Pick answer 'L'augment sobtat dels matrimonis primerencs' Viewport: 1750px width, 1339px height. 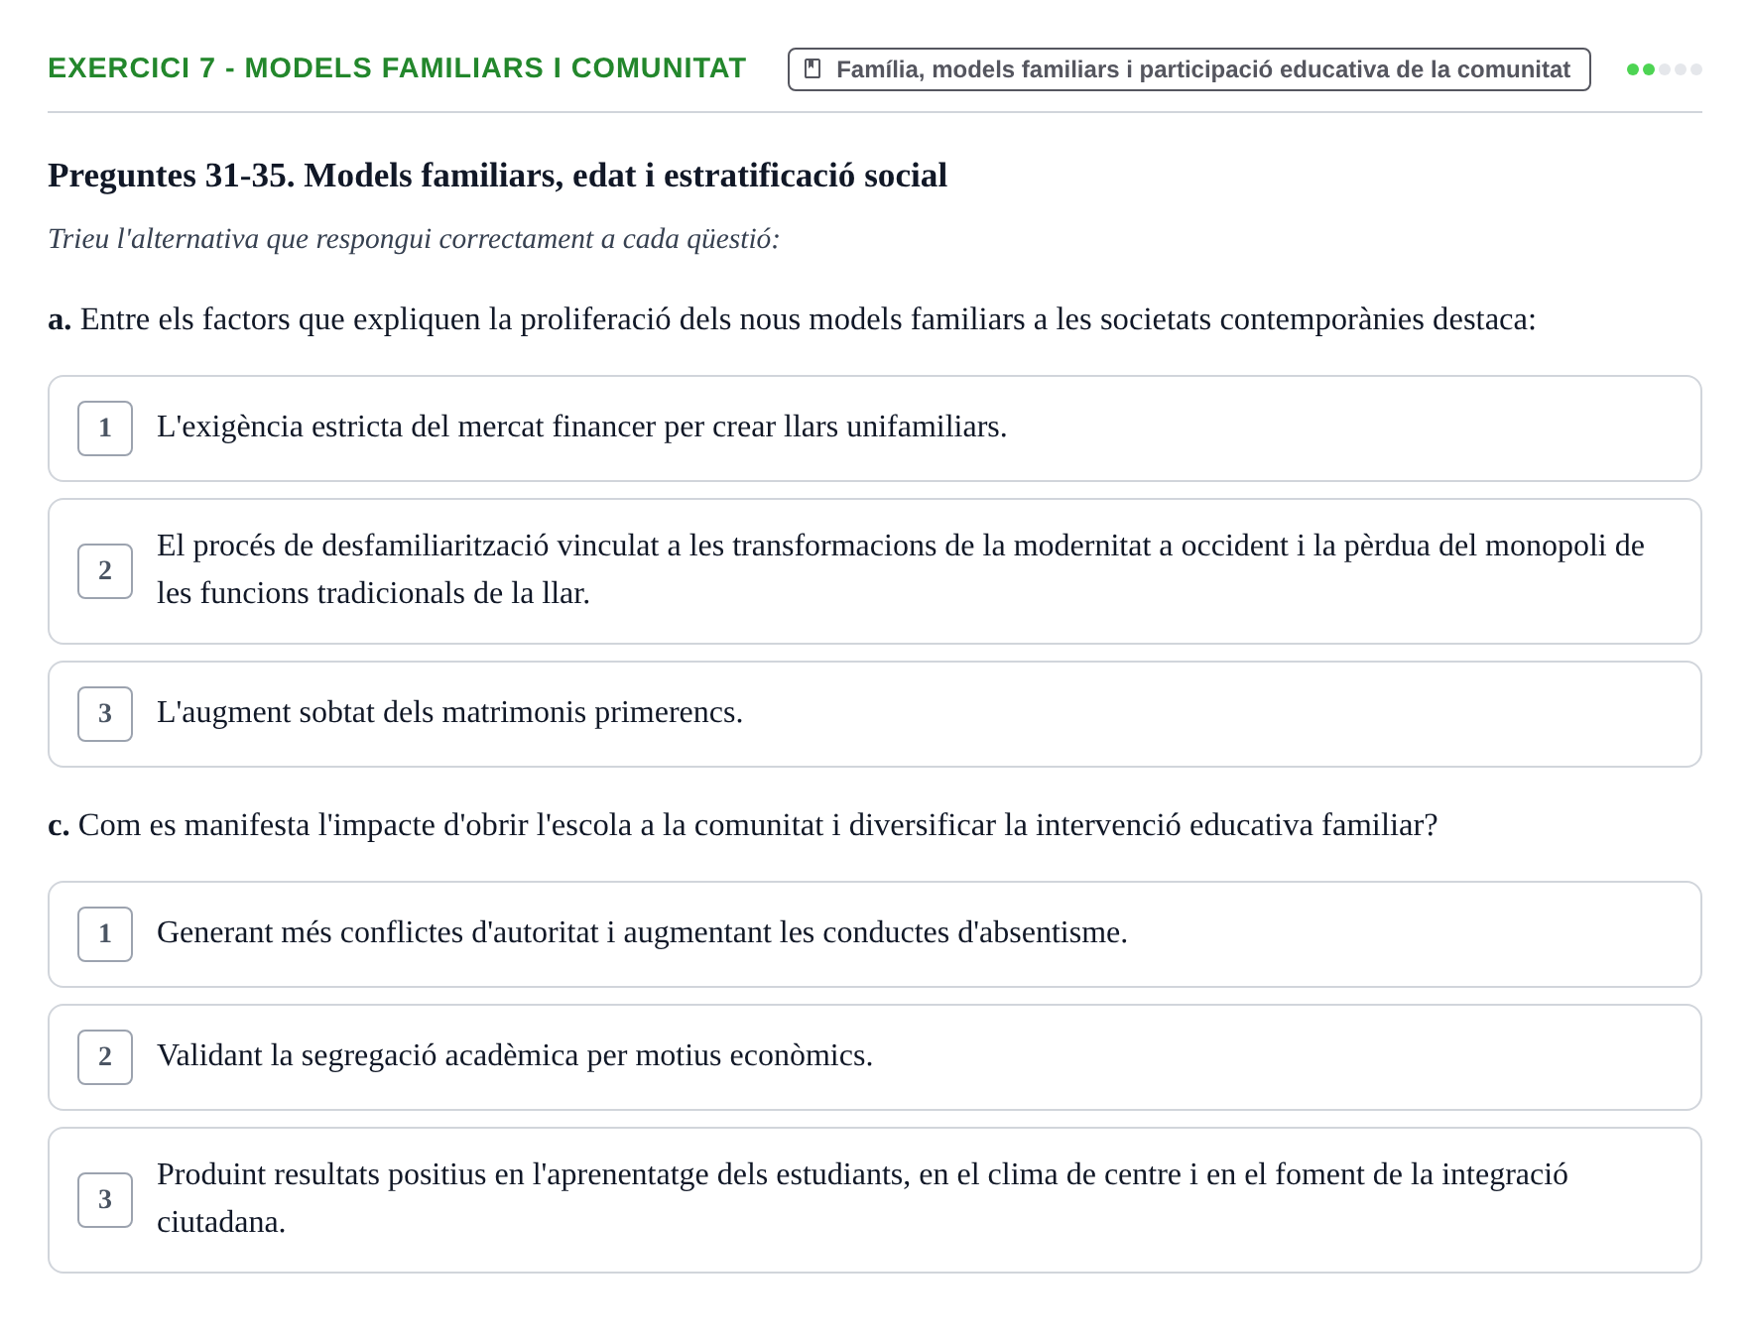tap(874, 714)
